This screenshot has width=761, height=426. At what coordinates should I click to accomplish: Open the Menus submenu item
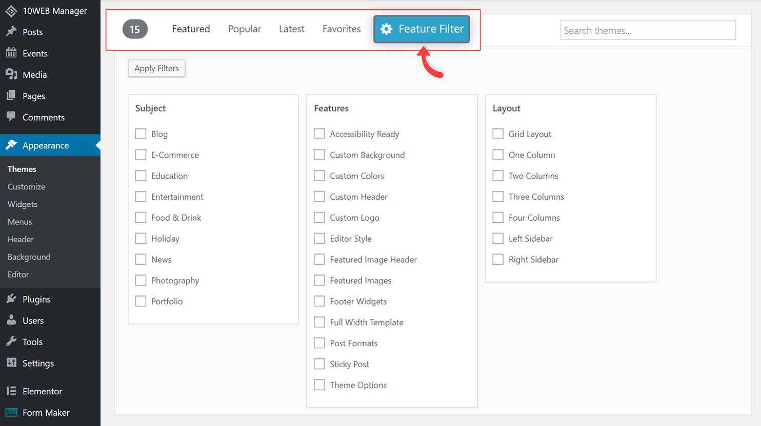19,222
